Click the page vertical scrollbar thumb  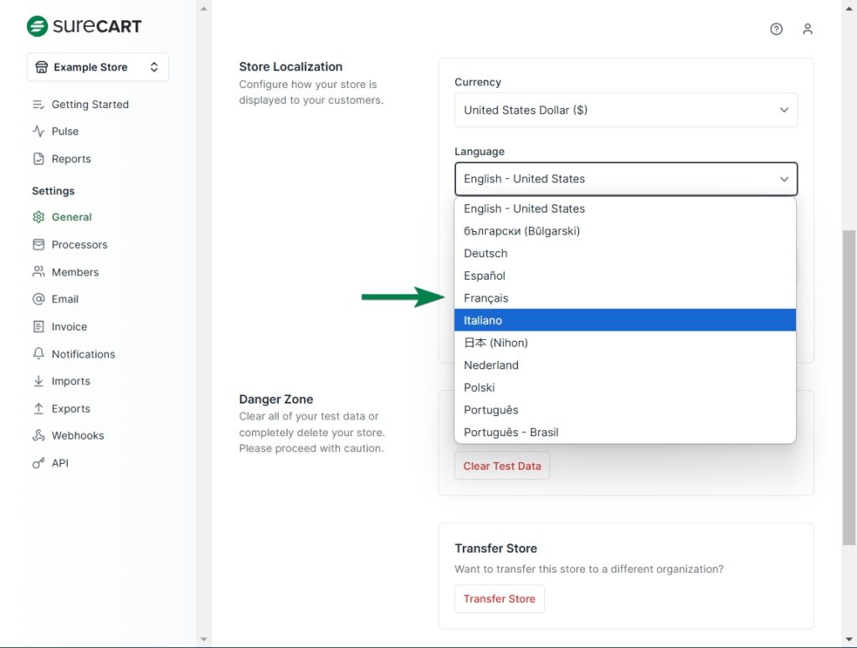[849, 385]
